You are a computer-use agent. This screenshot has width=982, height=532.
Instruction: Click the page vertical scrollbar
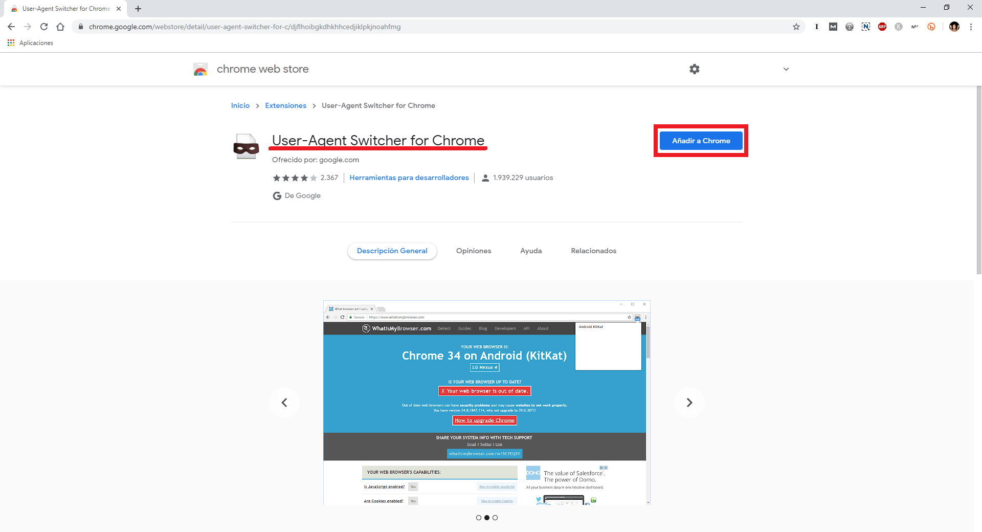point(979,181)
